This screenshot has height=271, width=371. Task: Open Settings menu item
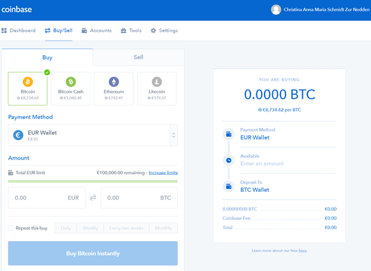164,31
